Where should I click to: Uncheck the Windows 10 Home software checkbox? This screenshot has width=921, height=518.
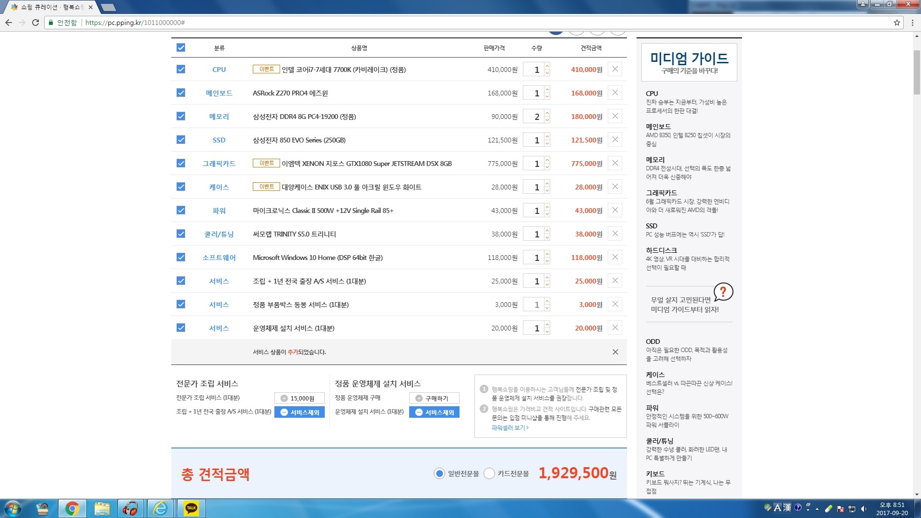coord(181,257)
